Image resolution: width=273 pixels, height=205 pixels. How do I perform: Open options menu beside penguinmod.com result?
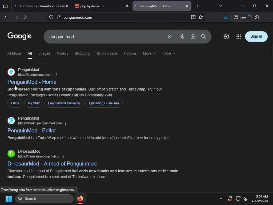pyautogui.click(x=57, y=75)
